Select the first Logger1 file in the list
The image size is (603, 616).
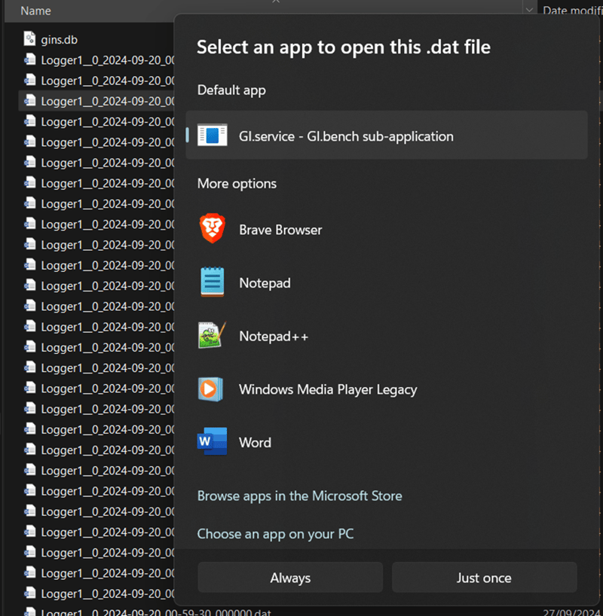(98, 60)
